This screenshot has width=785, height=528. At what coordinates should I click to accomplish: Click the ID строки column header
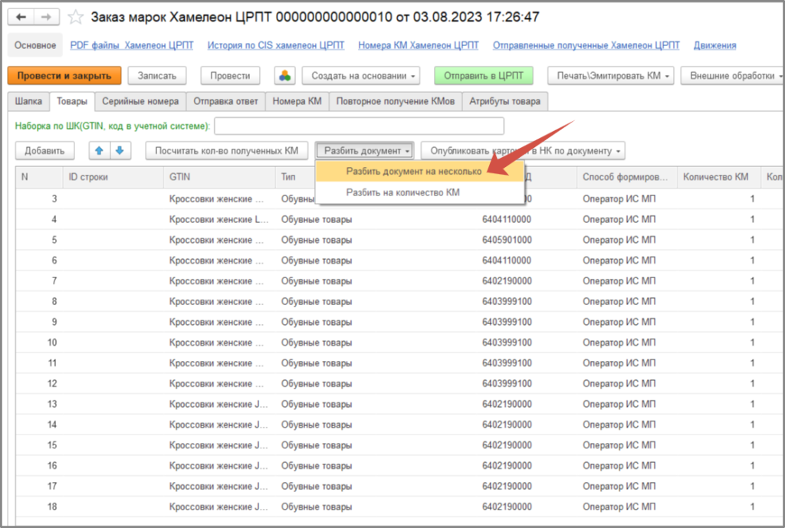(x=113, y=177)
